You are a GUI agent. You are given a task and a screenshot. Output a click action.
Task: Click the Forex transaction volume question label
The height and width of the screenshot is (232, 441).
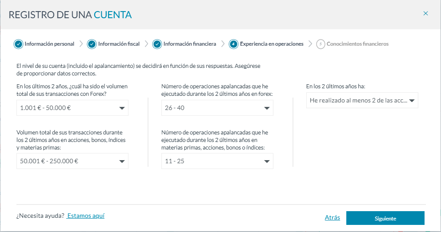[x=72, y=90]
